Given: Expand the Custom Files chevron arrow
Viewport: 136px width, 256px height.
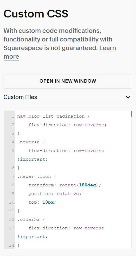Looking at the screenshot, I should click(128, 97).
